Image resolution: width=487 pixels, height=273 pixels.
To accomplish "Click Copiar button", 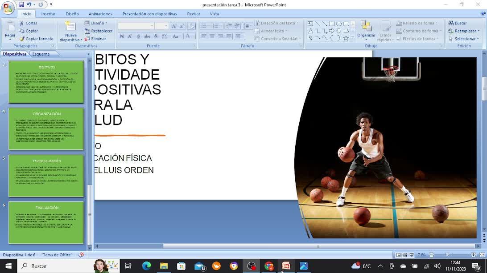I will (x=28, y=31).
